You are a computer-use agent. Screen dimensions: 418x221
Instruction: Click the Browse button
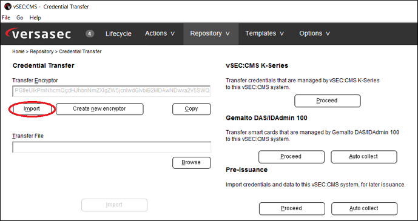point(191,162)
